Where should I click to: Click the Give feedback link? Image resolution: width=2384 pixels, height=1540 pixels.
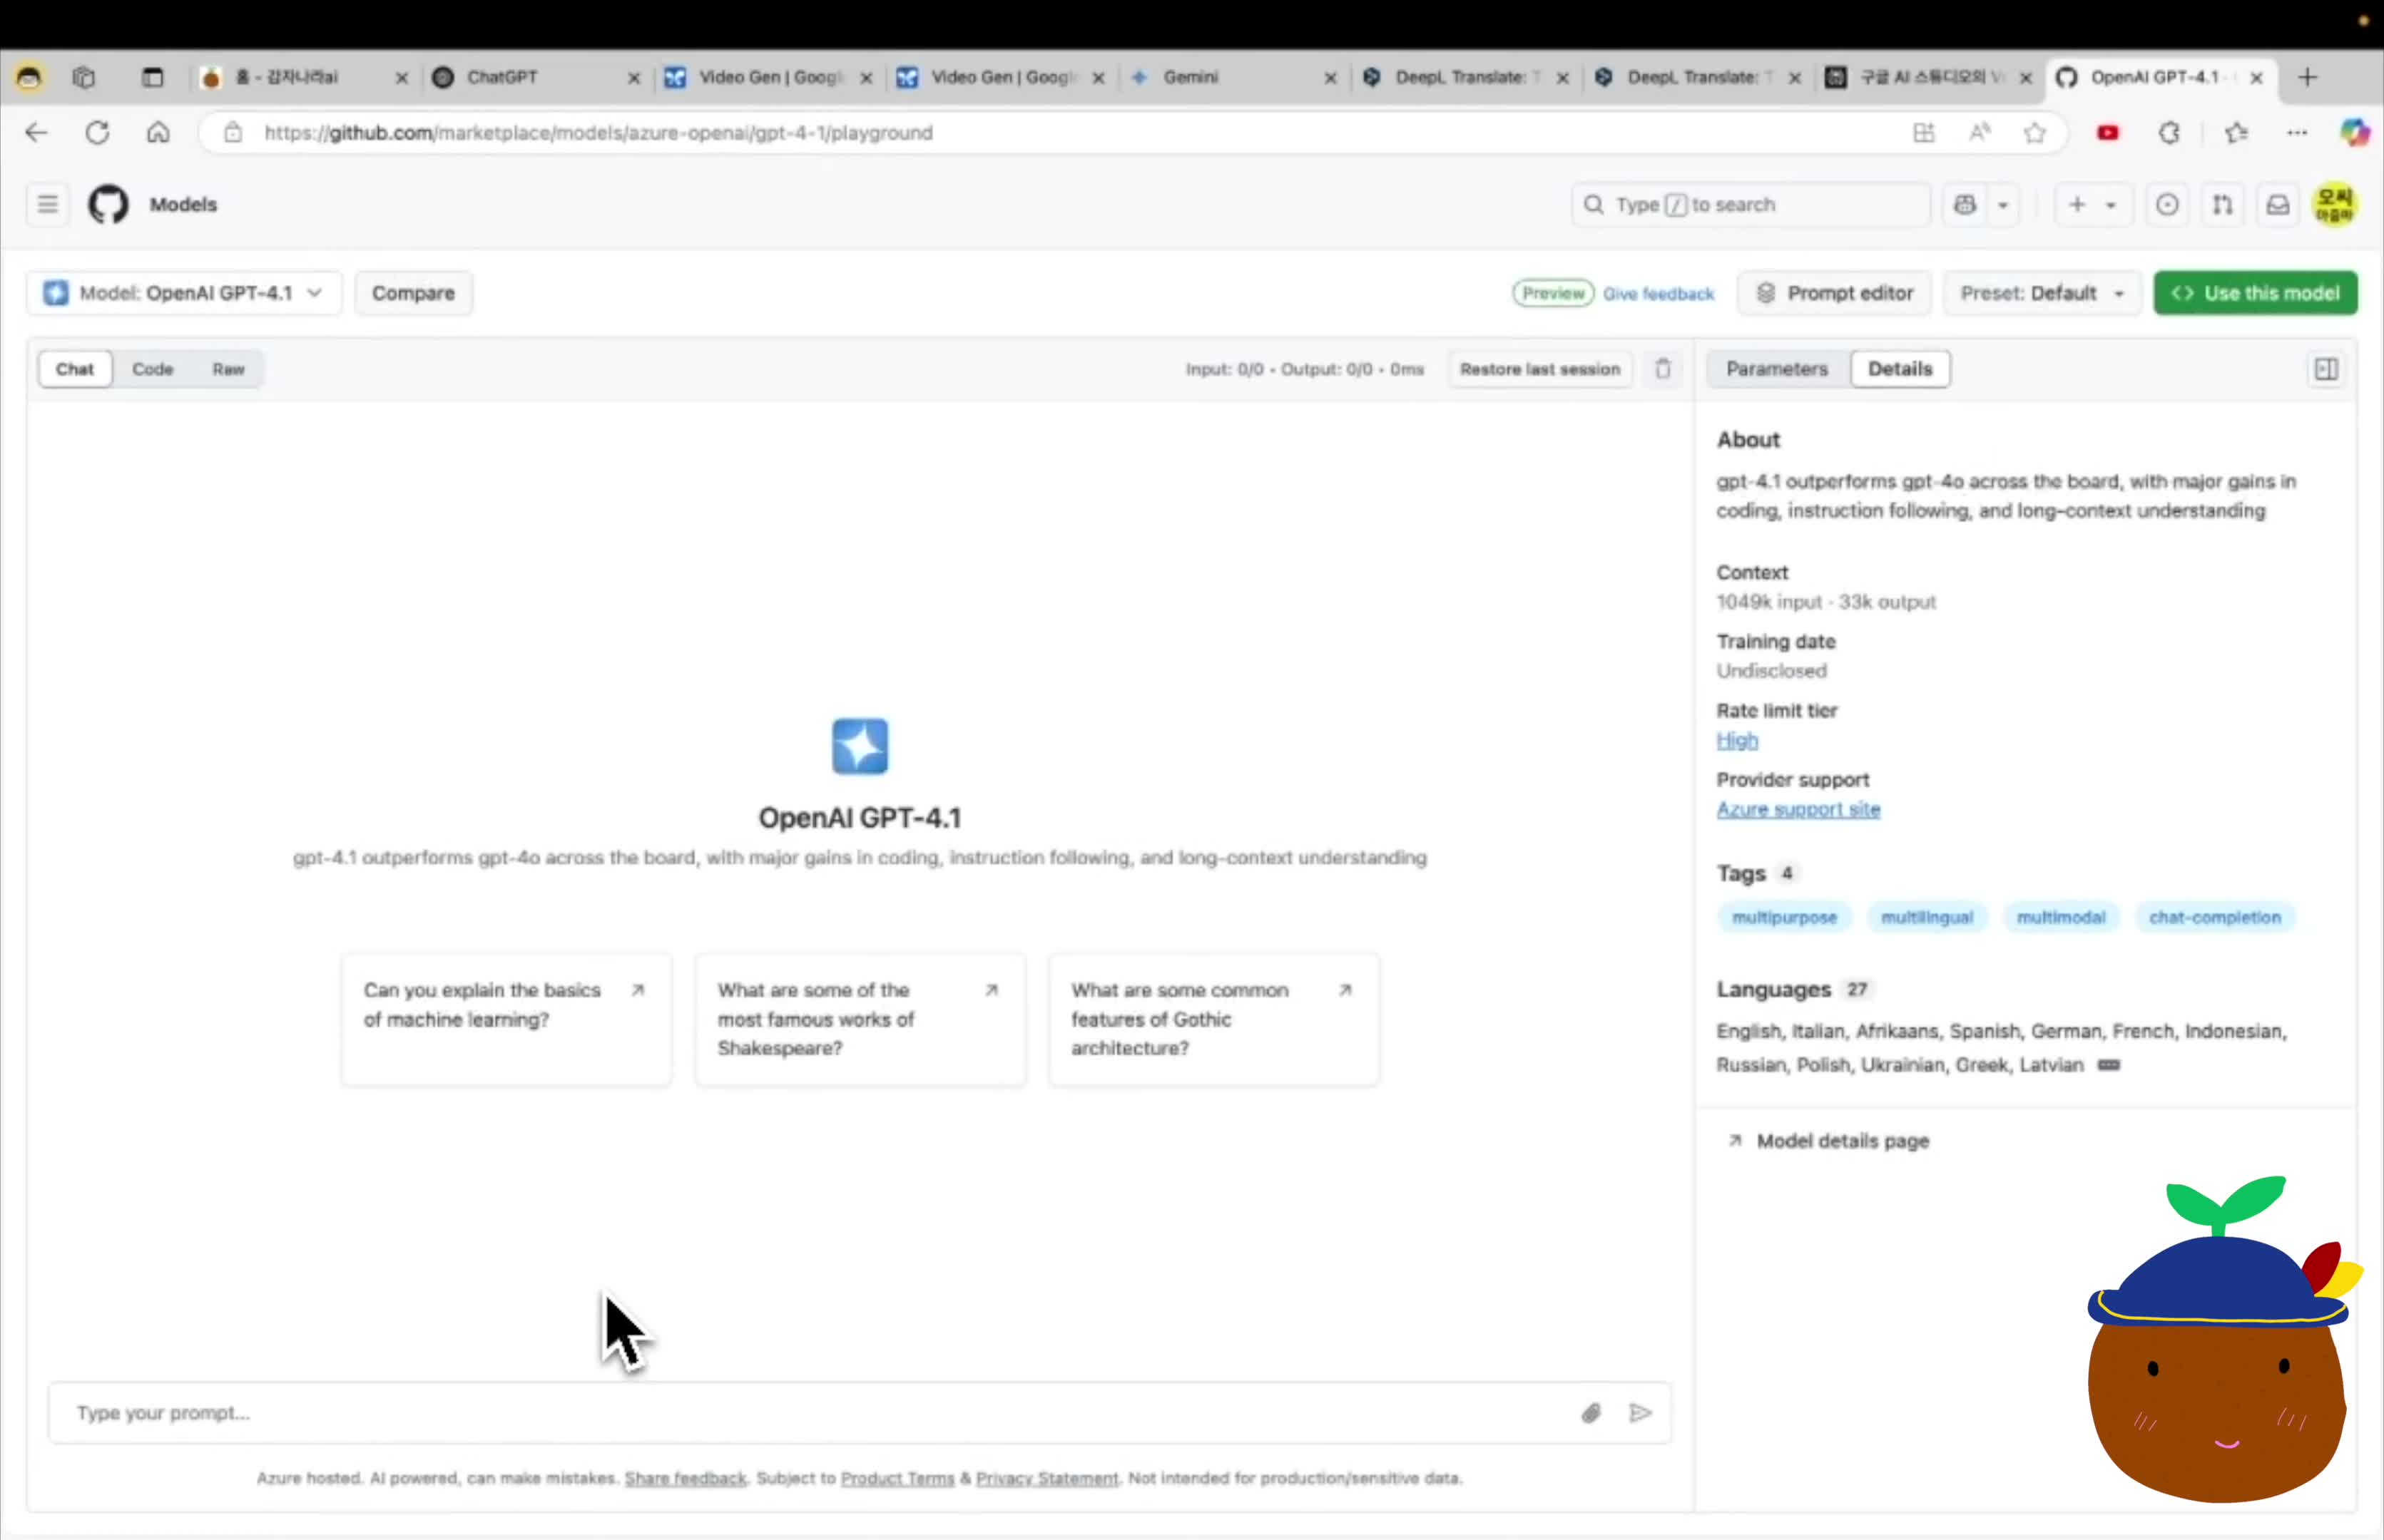[1658, 294]
